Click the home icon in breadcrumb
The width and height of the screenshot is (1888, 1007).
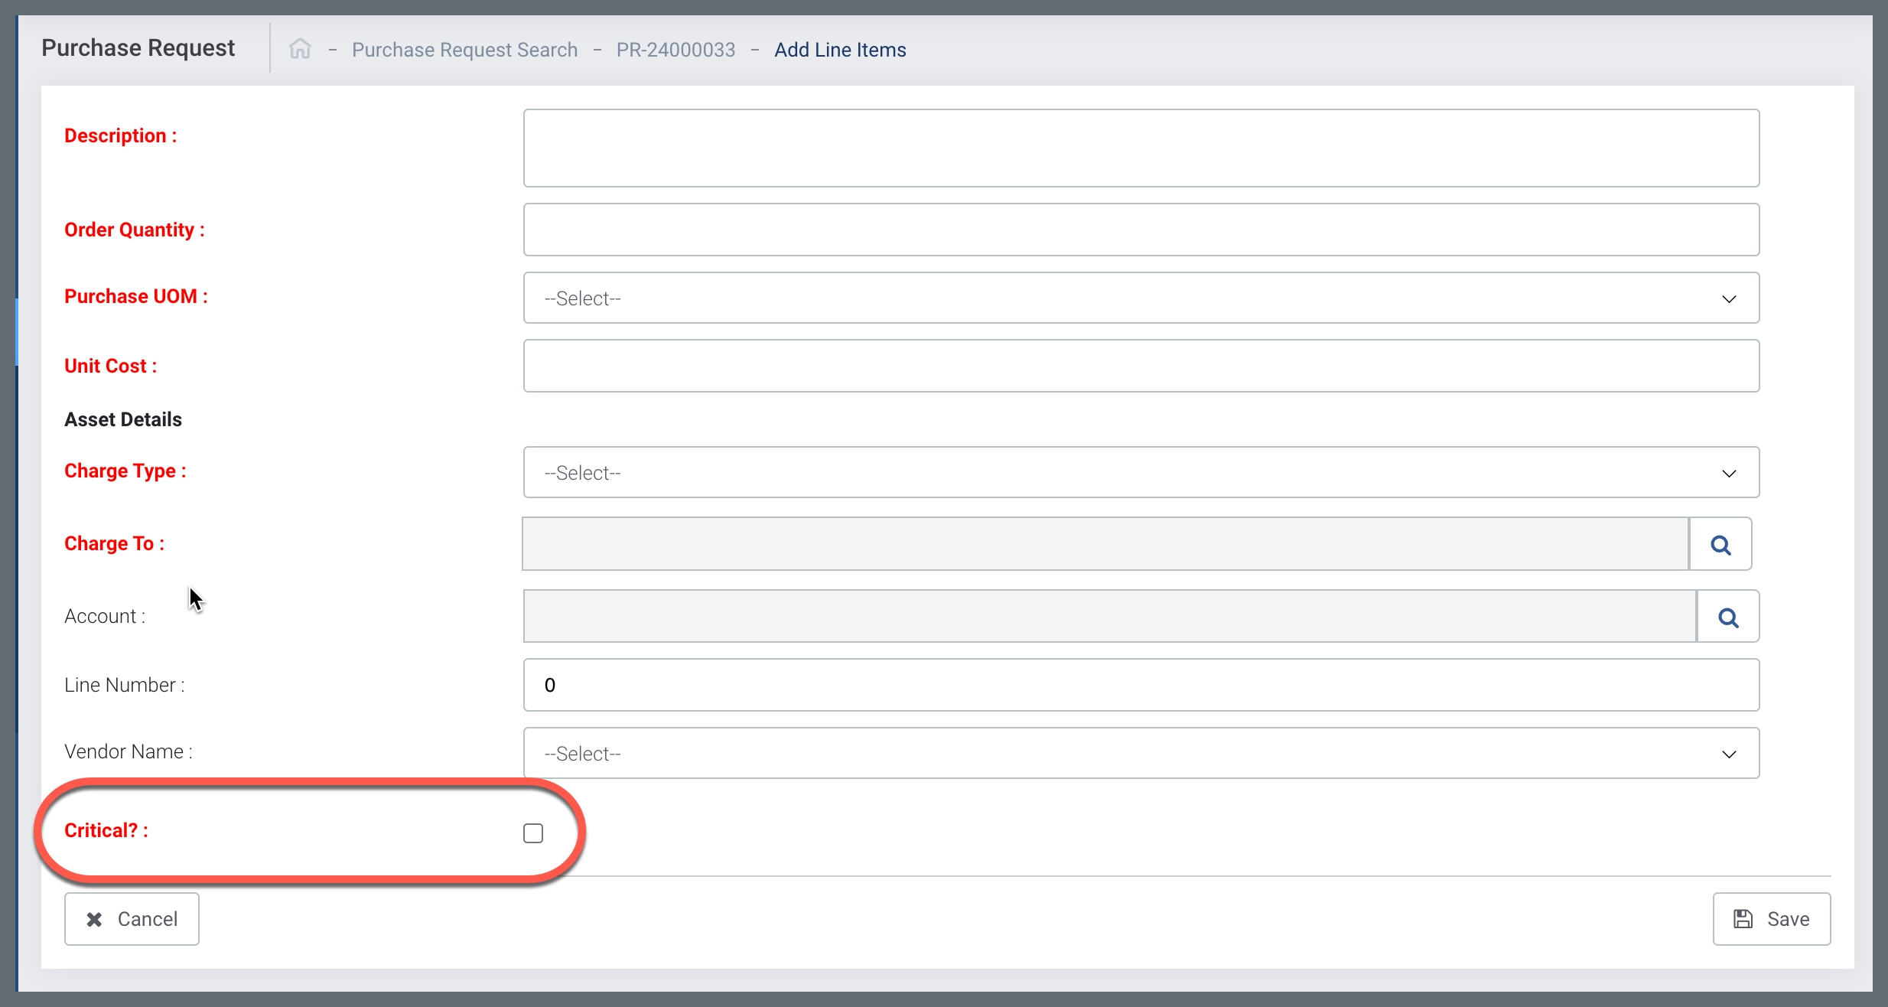(x=300, y=49)
